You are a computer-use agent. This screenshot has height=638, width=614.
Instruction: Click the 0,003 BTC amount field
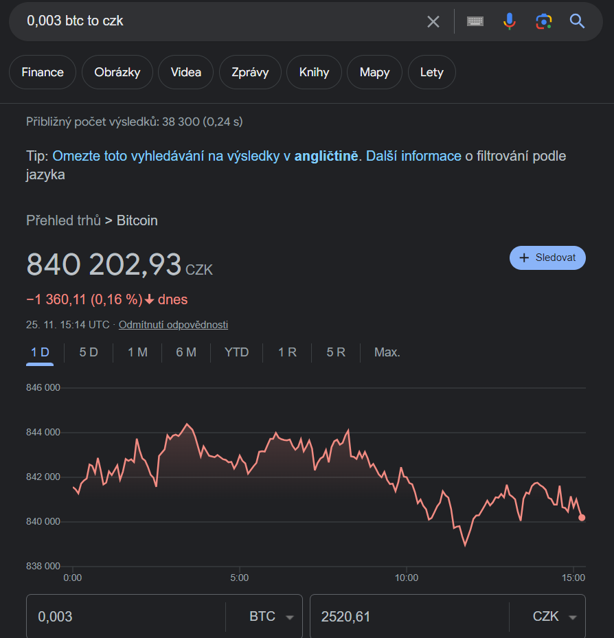click(x=126, y=617)
